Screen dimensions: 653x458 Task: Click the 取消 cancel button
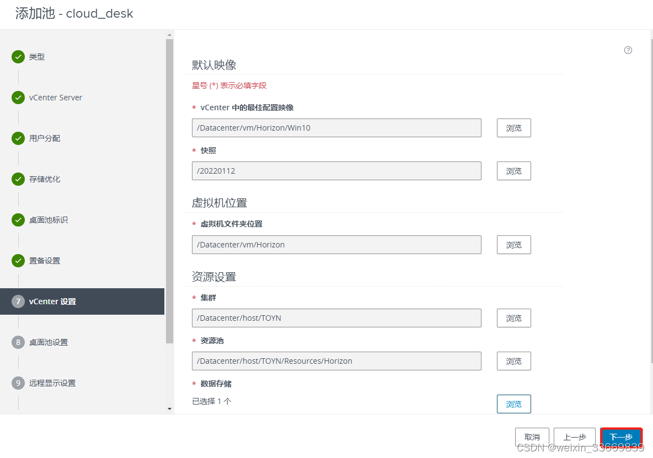(532, 437)
